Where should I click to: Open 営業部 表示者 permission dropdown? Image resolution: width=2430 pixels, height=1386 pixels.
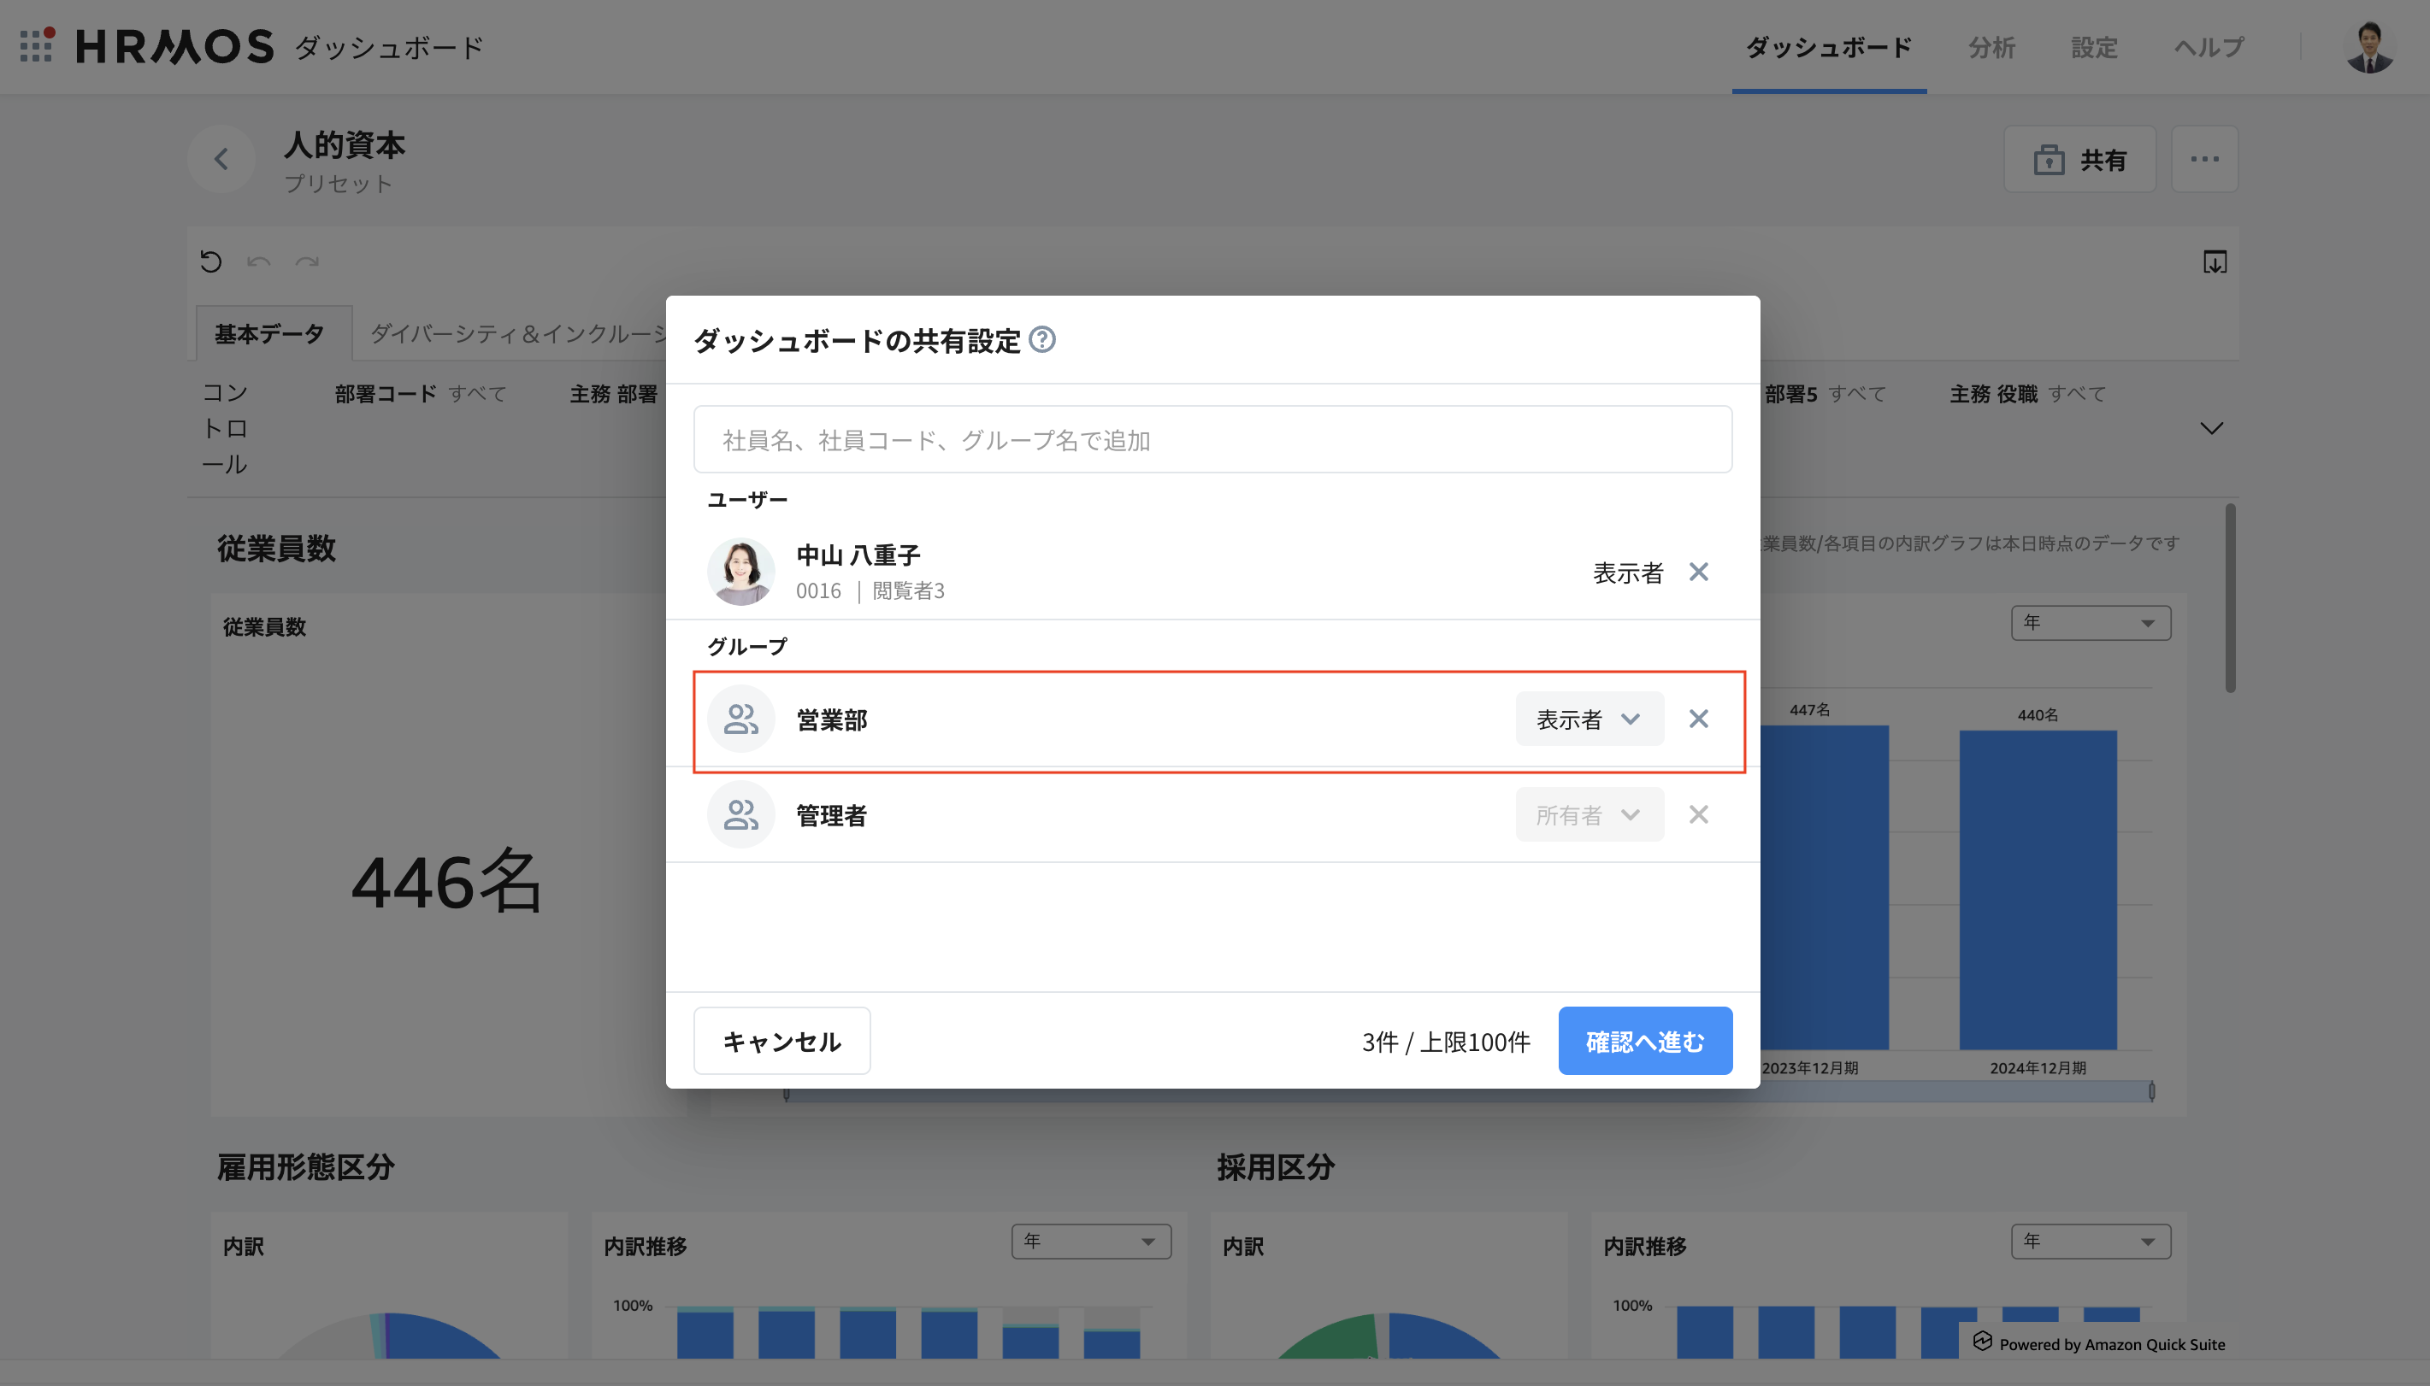tap(1589, 719)
